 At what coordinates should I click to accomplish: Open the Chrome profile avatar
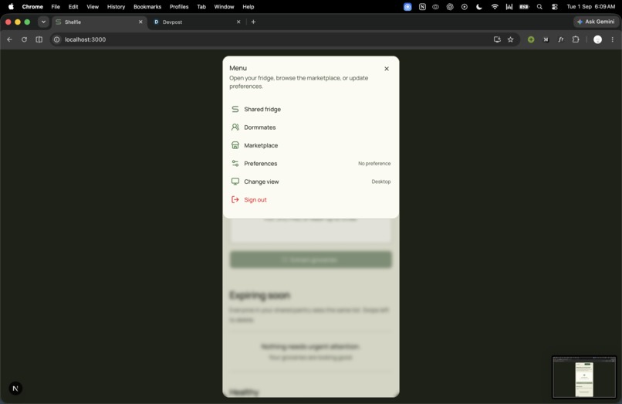click(597, 39)
